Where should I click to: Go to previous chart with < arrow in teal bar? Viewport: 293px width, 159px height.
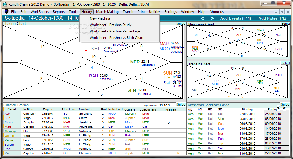pyautogui.click(x=202, y=18)
